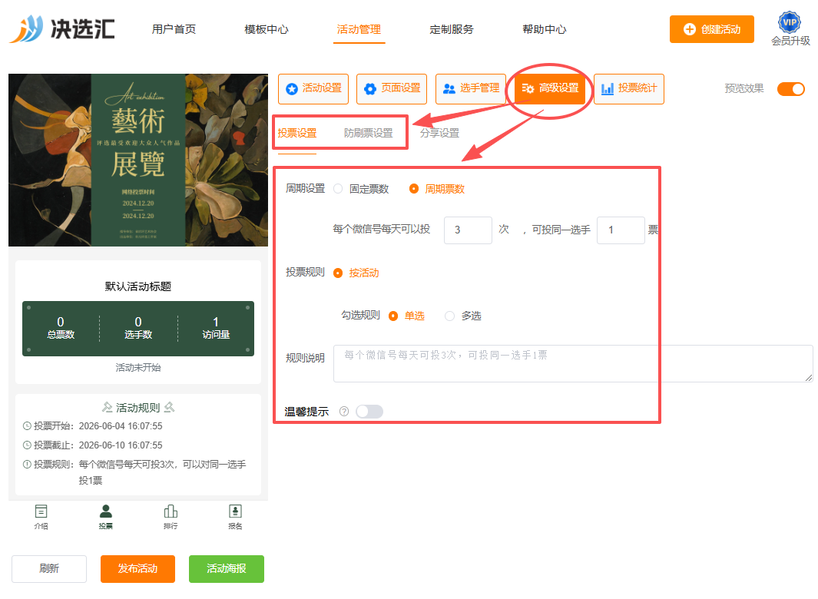Open the 介绍 icon in preview footer
This screenshot has height=599, width=818.
pyautogui.click(x=41, y=511)
